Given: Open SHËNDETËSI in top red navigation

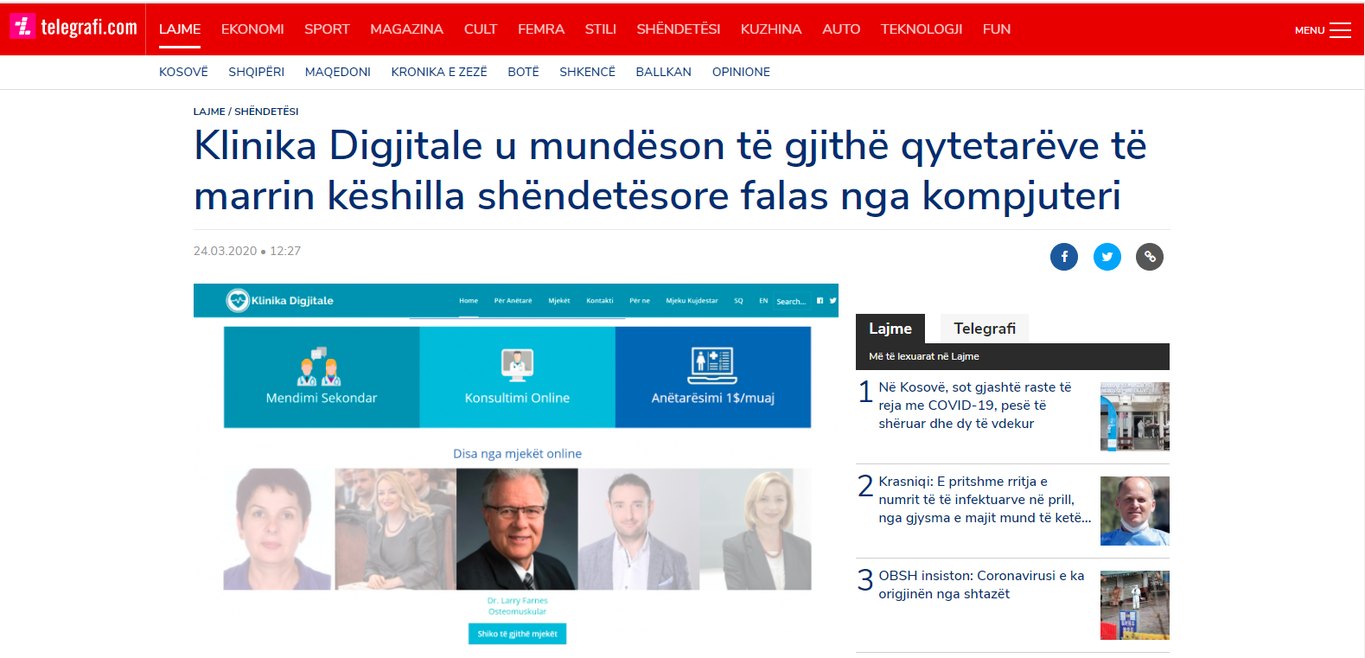Looking at the screenshot, I should pyautogui.click(x=679, y=29).
